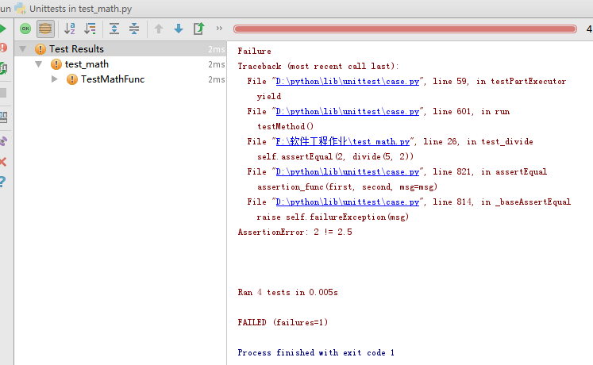The height and width of the screenshot is (365, 593).
Task: Click the 'FAILED (failures=1)' text
Action: tap(283, 322)
